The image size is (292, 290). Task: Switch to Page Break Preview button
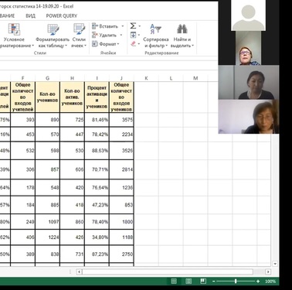coord(203,281)
